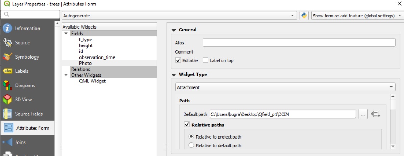Image resolution: width=404 pixels, height=156 pixels.
Task: Click the Alias text field
Action: tap(299, 42)
